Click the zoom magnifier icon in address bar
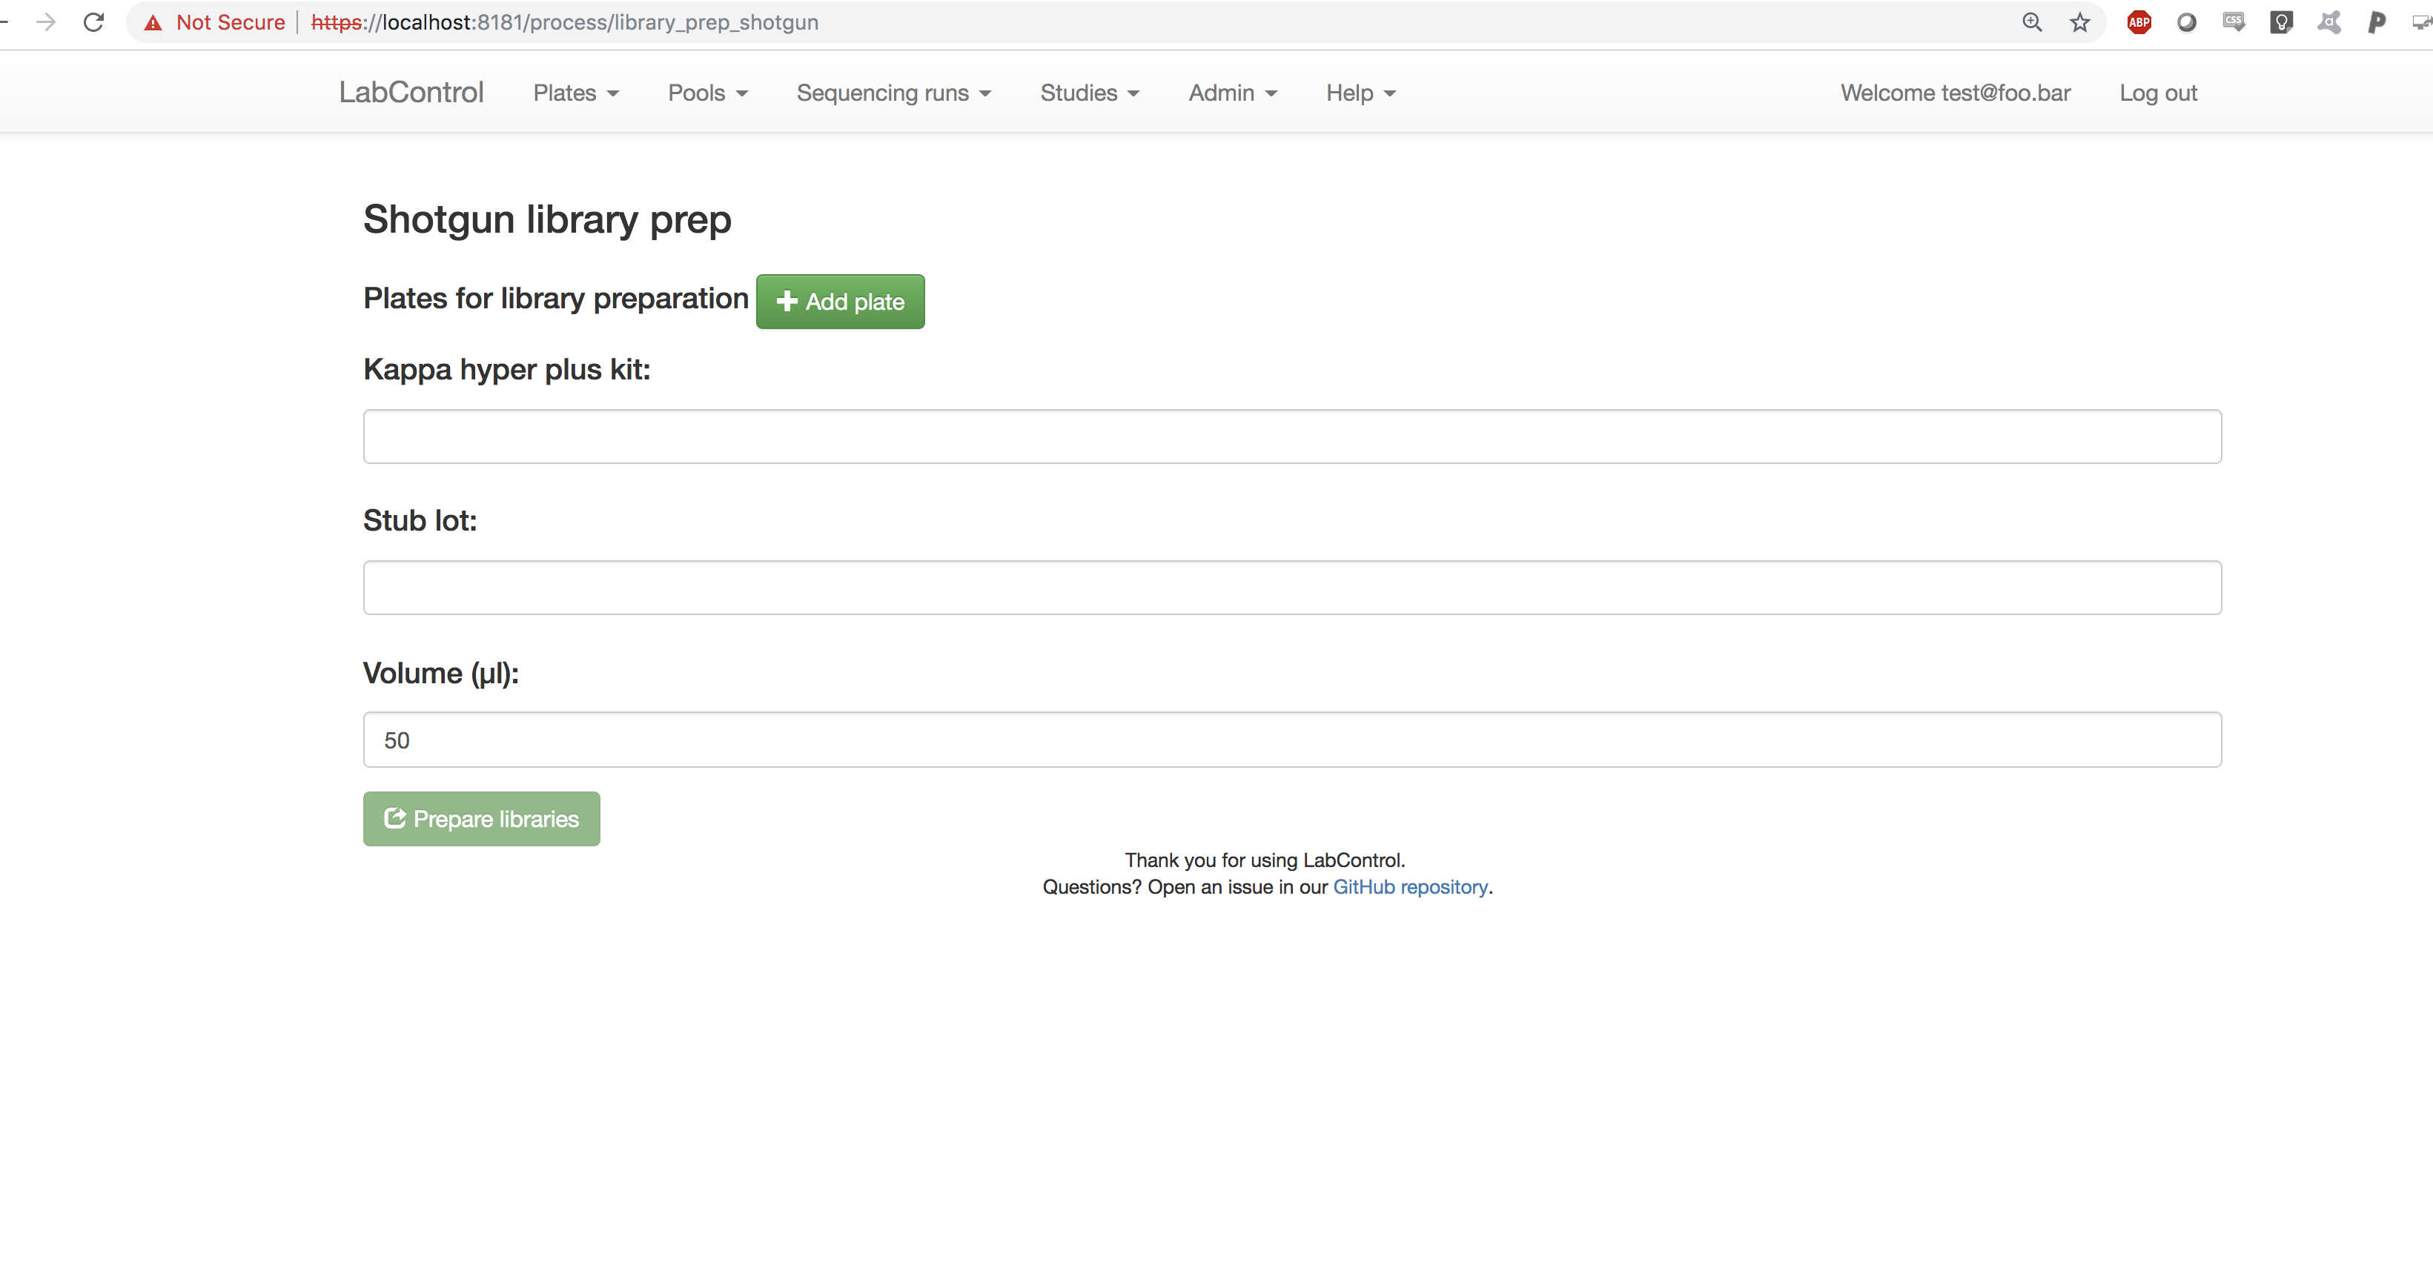The image size is (2433, 1288). click(2032, 23)
